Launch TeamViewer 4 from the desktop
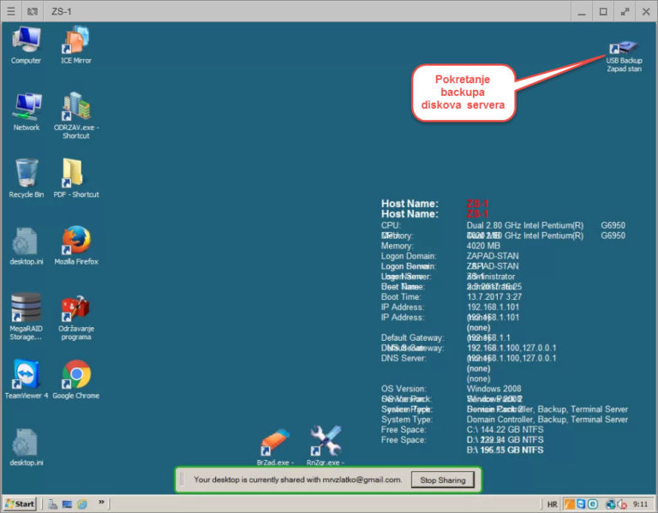Viewport: 658px width, 513px height. point(26,375)
